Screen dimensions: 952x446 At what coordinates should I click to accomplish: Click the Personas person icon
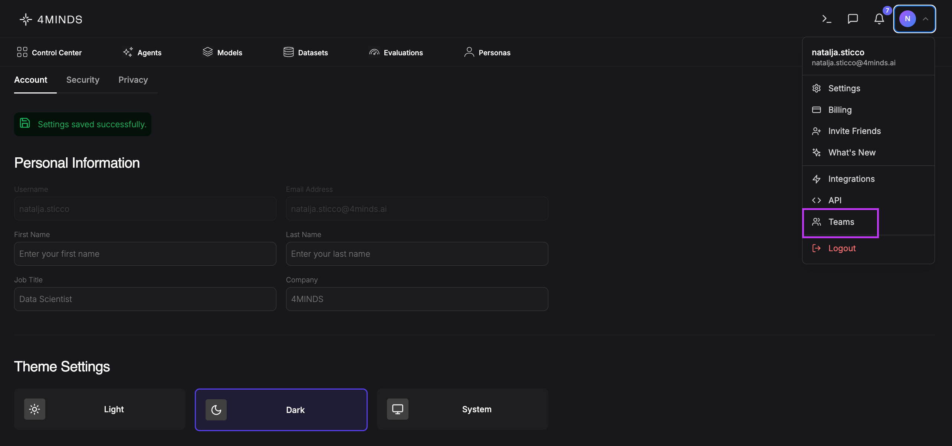469,52
